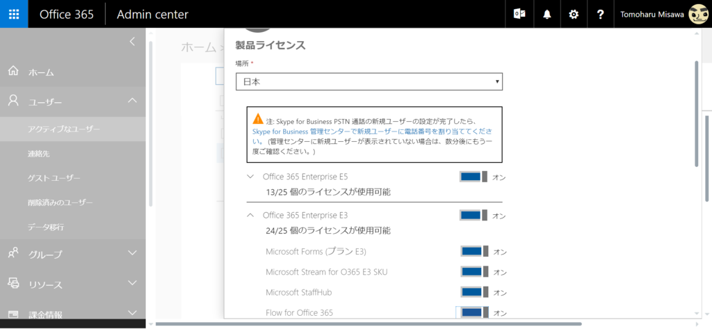Disable the Microsoft StaffHub toggle
712x329 pixels.
474,292
